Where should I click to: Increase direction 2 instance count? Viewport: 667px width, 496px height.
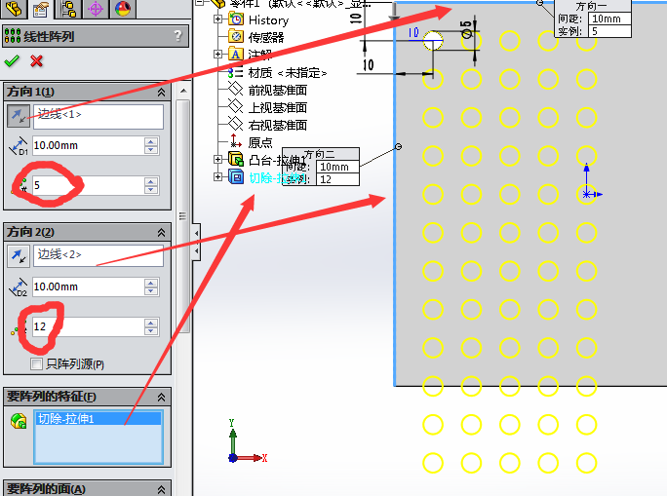tap(151, 323)
